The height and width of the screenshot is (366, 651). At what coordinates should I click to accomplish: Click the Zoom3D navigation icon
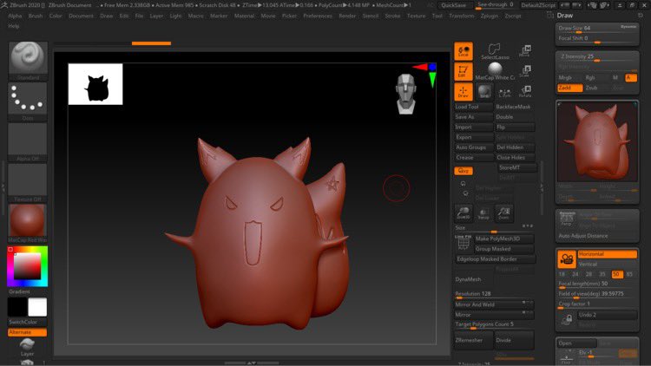point(464,212)
